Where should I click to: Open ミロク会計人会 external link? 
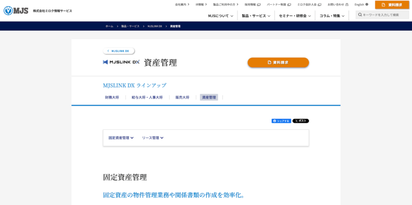click(310, 5)
